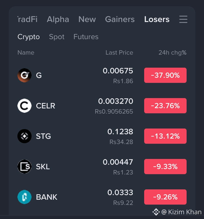204x219 pixels.
Task: Click the Binance logo beside Kizim Khan
Action: (156, 212)
